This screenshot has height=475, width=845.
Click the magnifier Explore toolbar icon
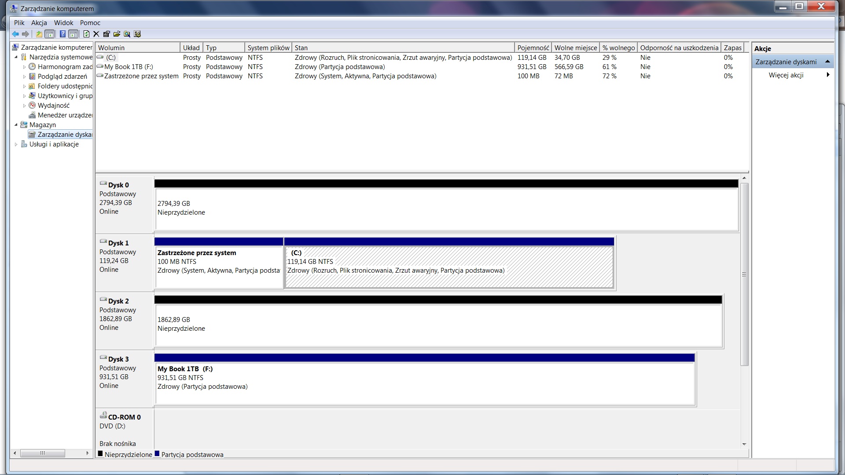[127, 34]
